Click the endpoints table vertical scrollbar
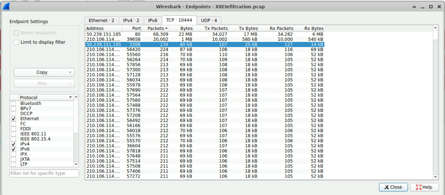Screen dimensions: 445x195 435,102
